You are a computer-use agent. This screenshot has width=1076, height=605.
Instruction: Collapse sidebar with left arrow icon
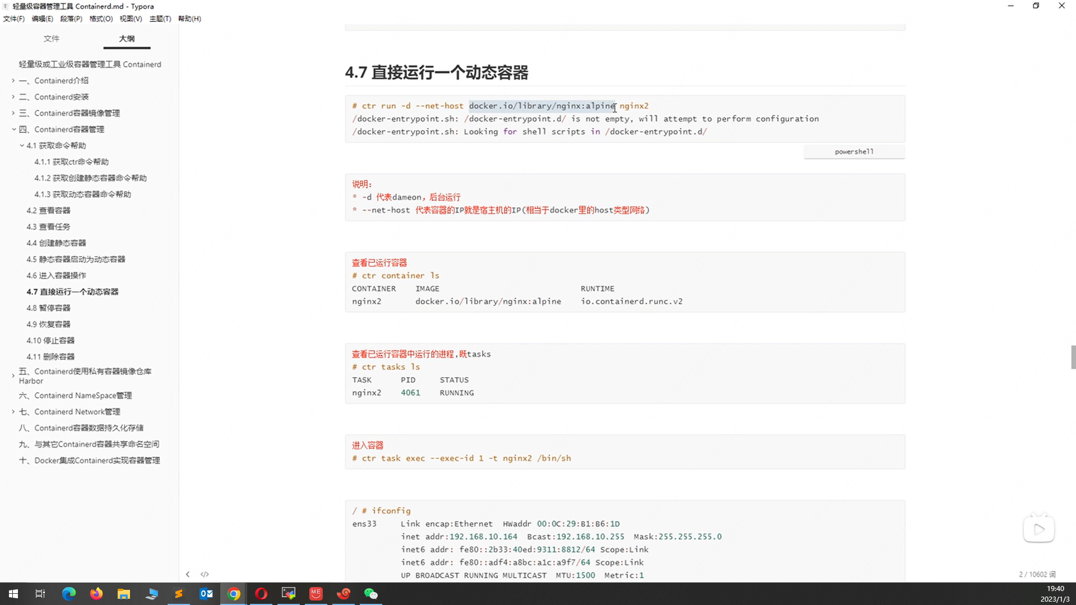(x=188, y=574)
